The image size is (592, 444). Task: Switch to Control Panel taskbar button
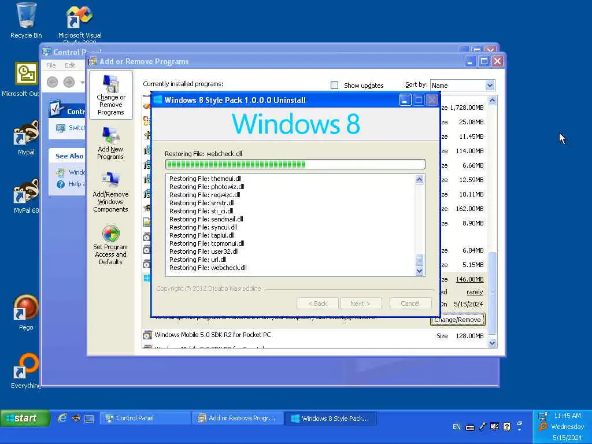point(145,419)
